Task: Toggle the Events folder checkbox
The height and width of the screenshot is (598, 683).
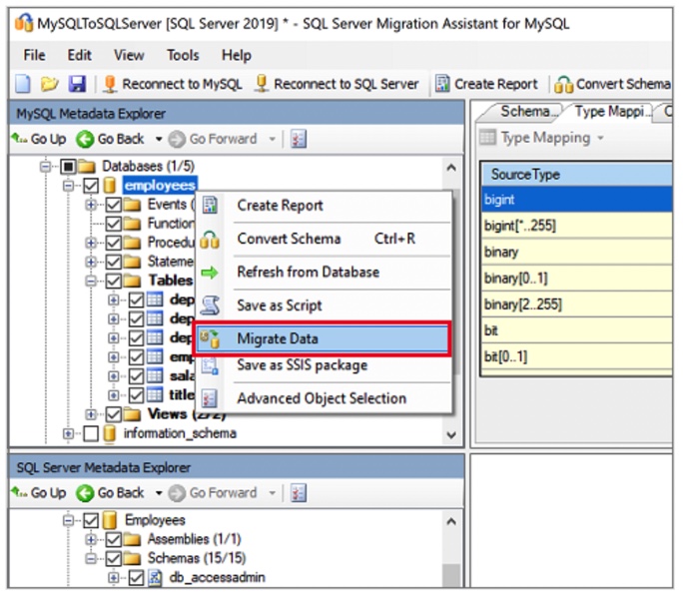Action: pyautogui.click(x=113, y=205)
